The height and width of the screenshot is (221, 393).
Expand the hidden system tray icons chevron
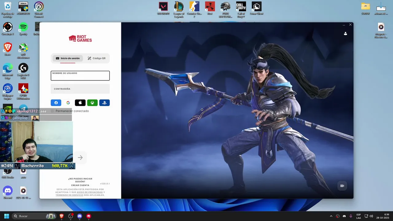(331, 216)
